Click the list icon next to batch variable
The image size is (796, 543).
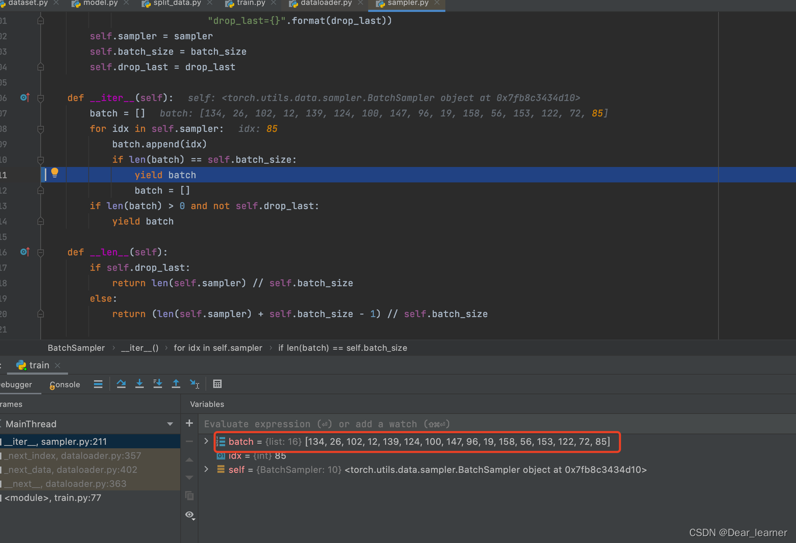click(221, 441)
